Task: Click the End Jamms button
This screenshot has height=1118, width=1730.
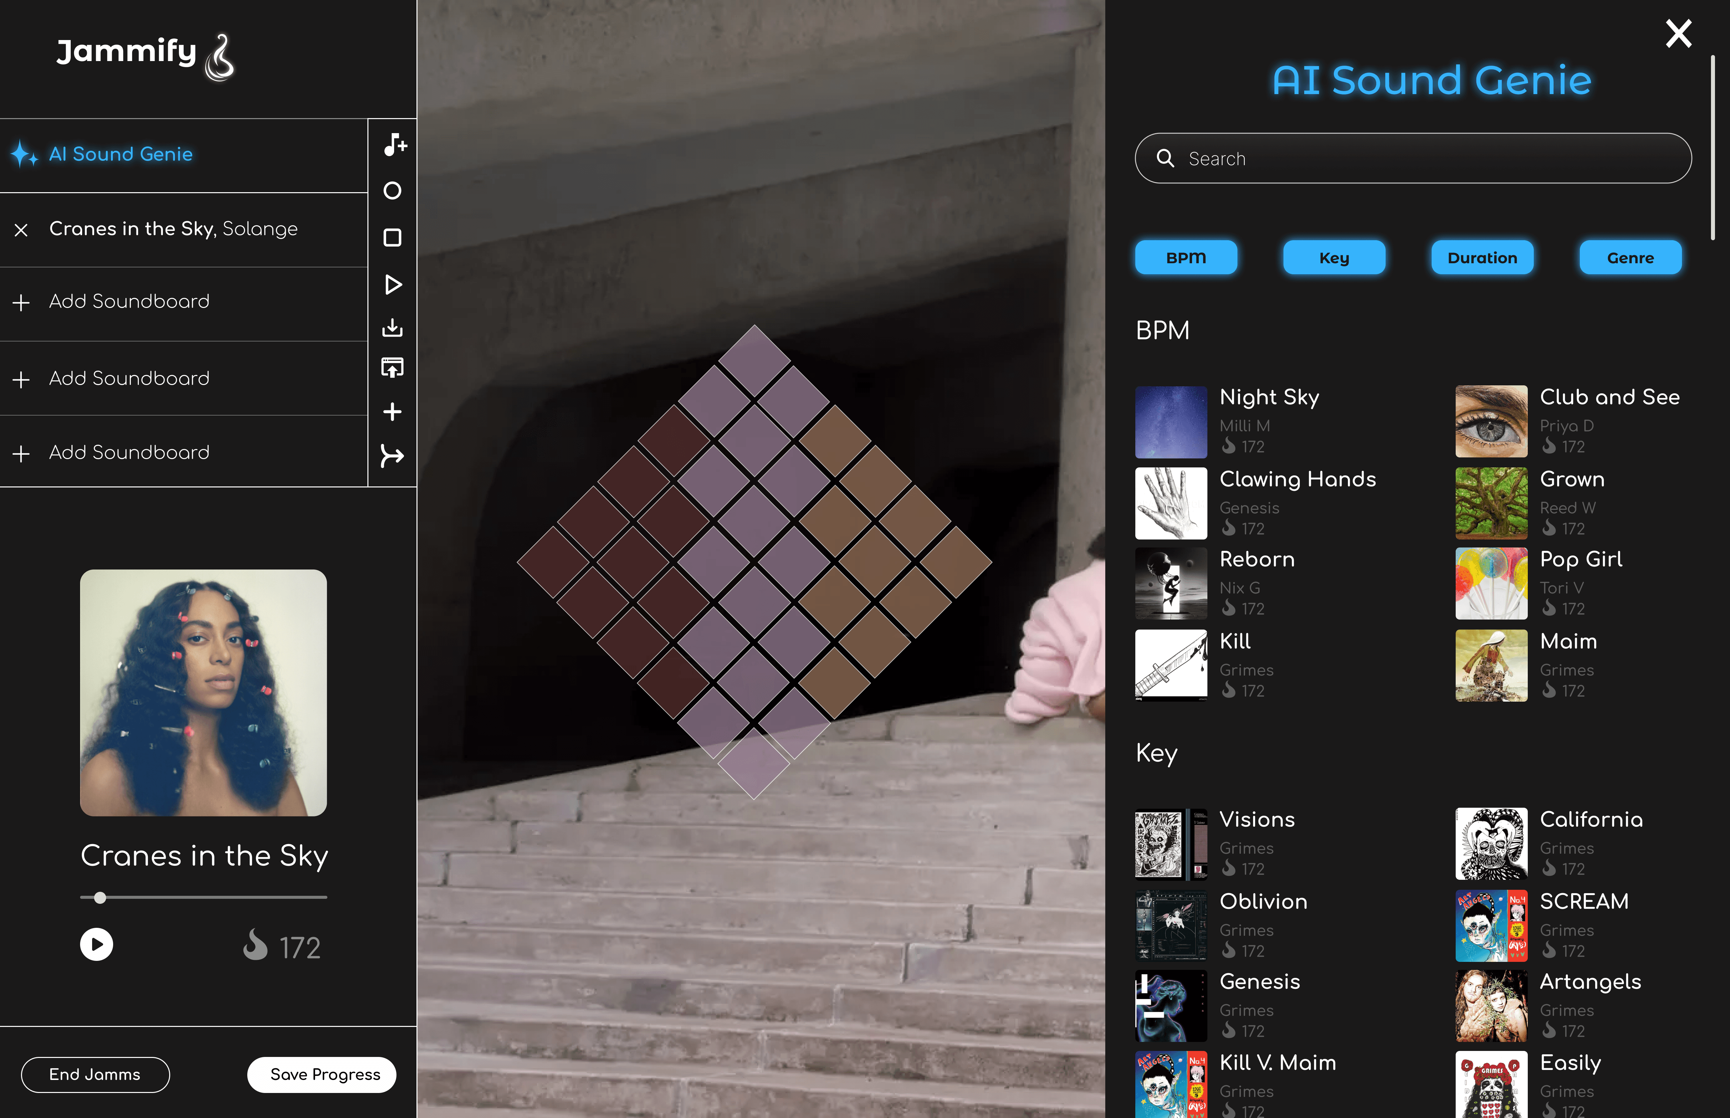Action: pyautogui.click(x=95, y=1074)
